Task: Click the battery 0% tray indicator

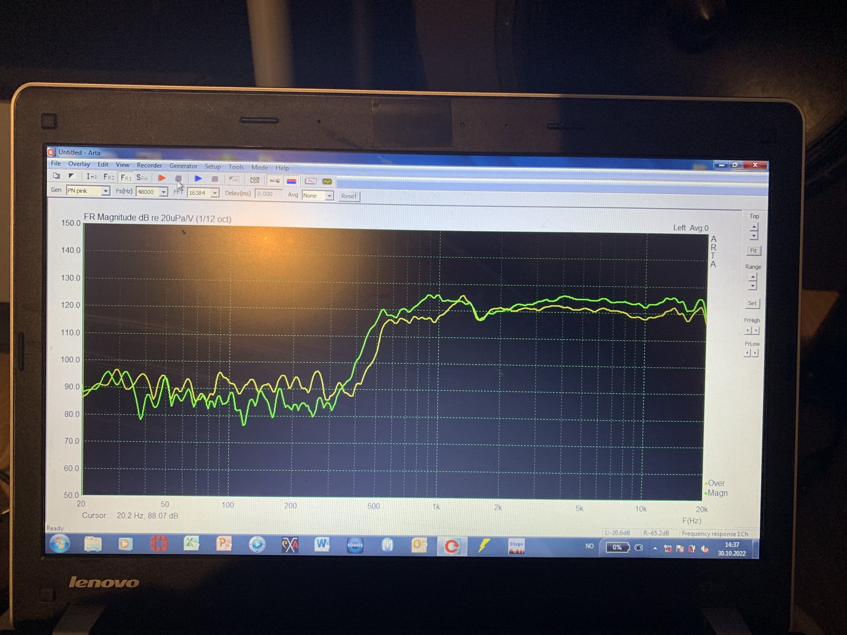Action: (618, 547)
